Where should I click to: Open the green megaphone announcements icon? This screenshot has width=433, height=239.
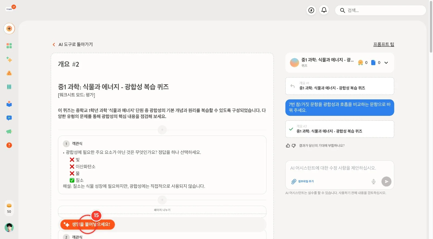pyautogui.click(x=9, y=132)
